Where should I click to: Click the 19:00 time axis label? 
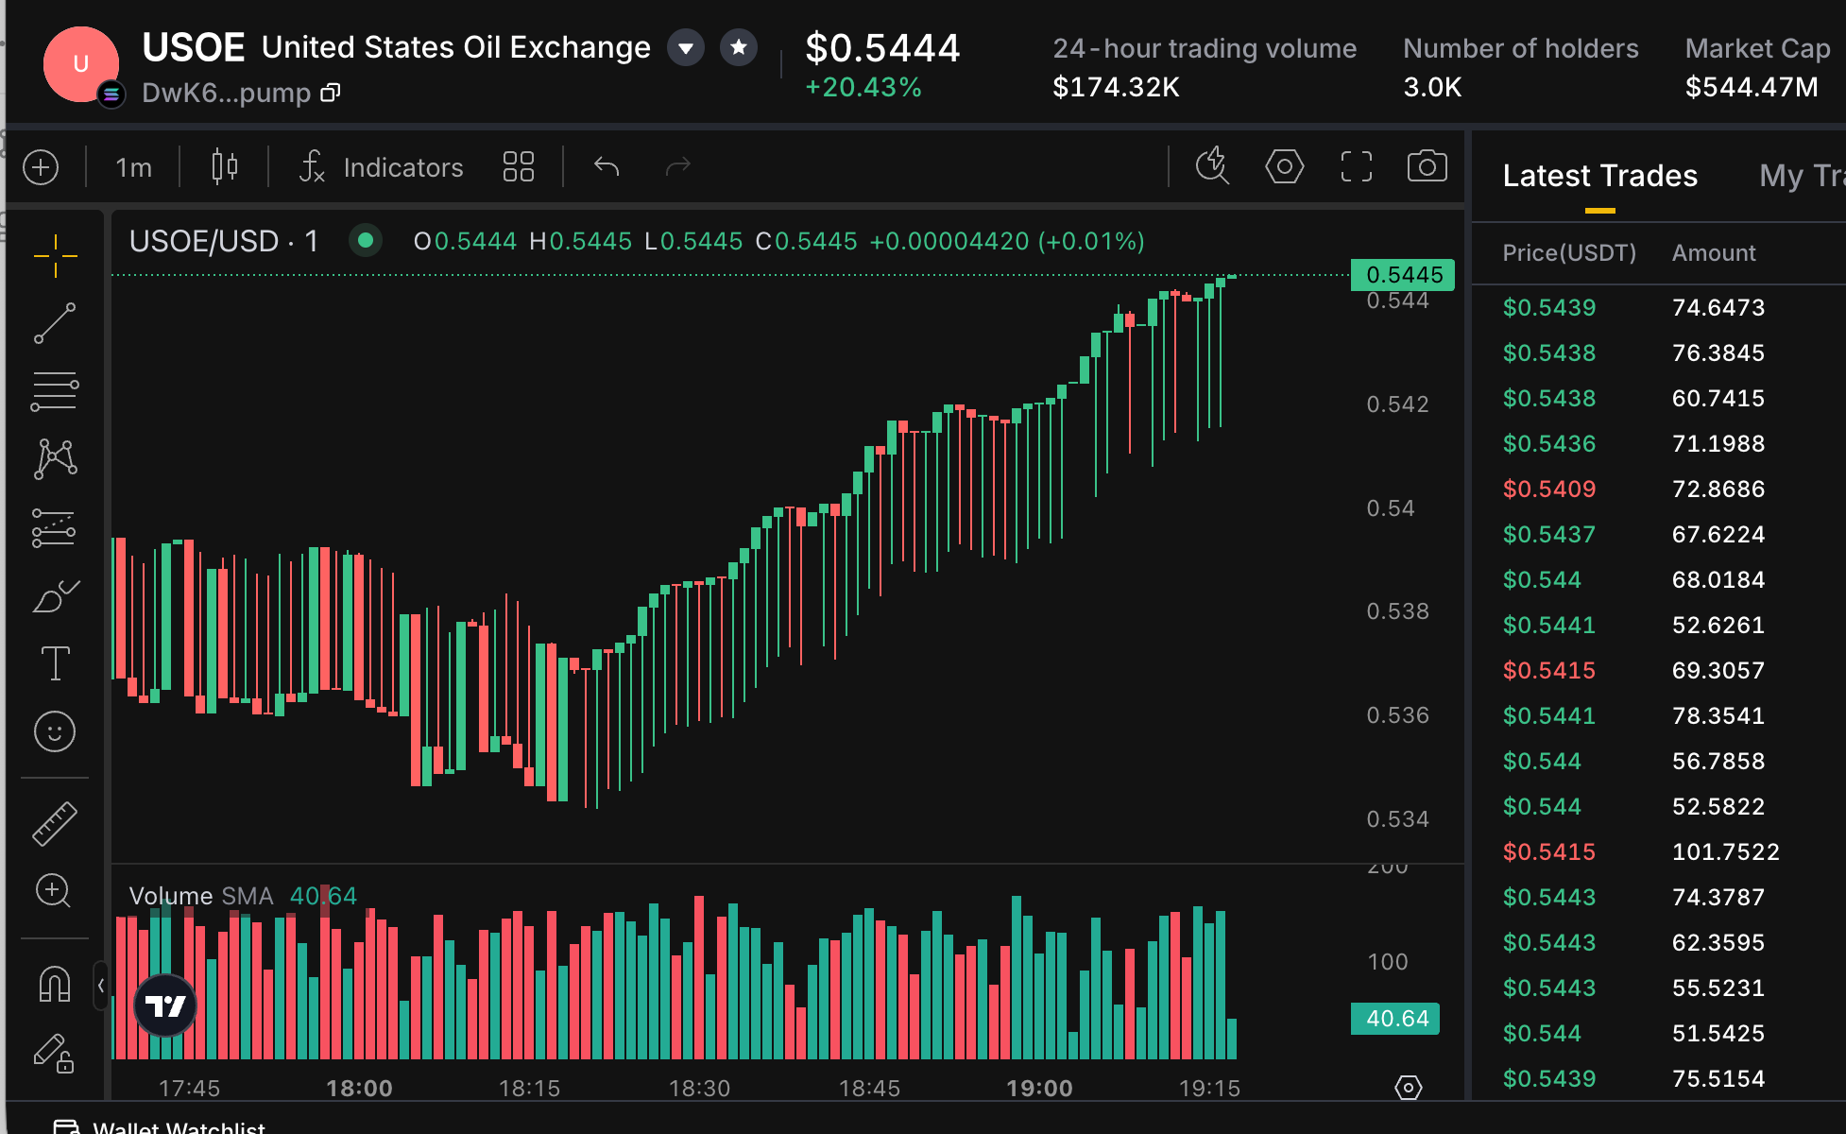pyautogui.click(x=1039, y=1088)
